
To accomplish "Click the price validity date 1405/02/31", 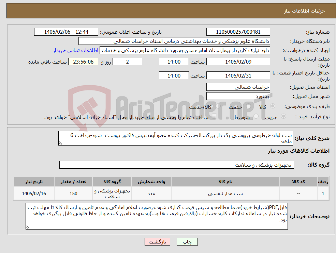I will pos(238,75).
